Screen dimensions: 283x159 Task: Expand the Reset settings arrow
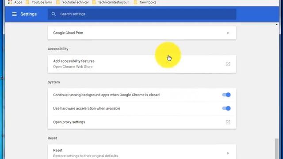click(228, 153)
